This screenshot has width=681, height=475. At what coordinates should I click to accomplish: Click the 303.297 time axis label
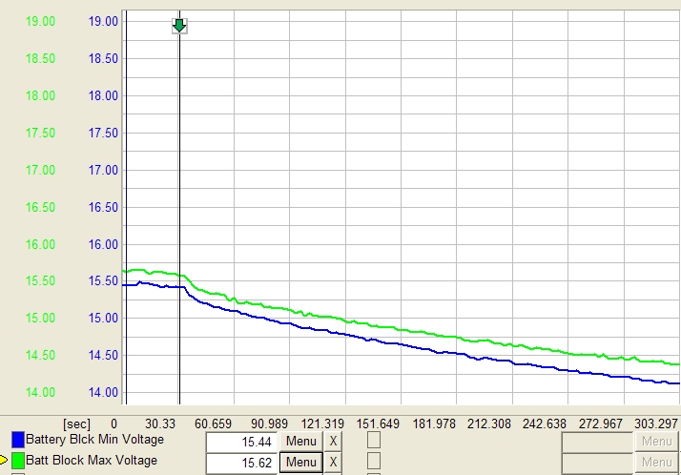click(x=656, y=423)
